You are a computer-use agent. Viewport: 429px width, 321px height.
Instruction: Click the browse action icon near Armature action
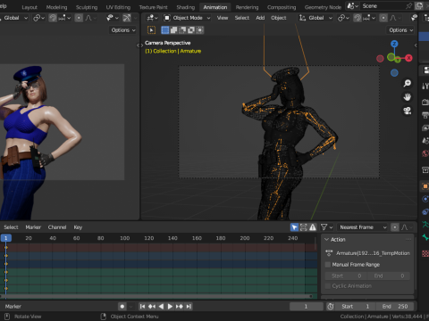tap(329, 253)
